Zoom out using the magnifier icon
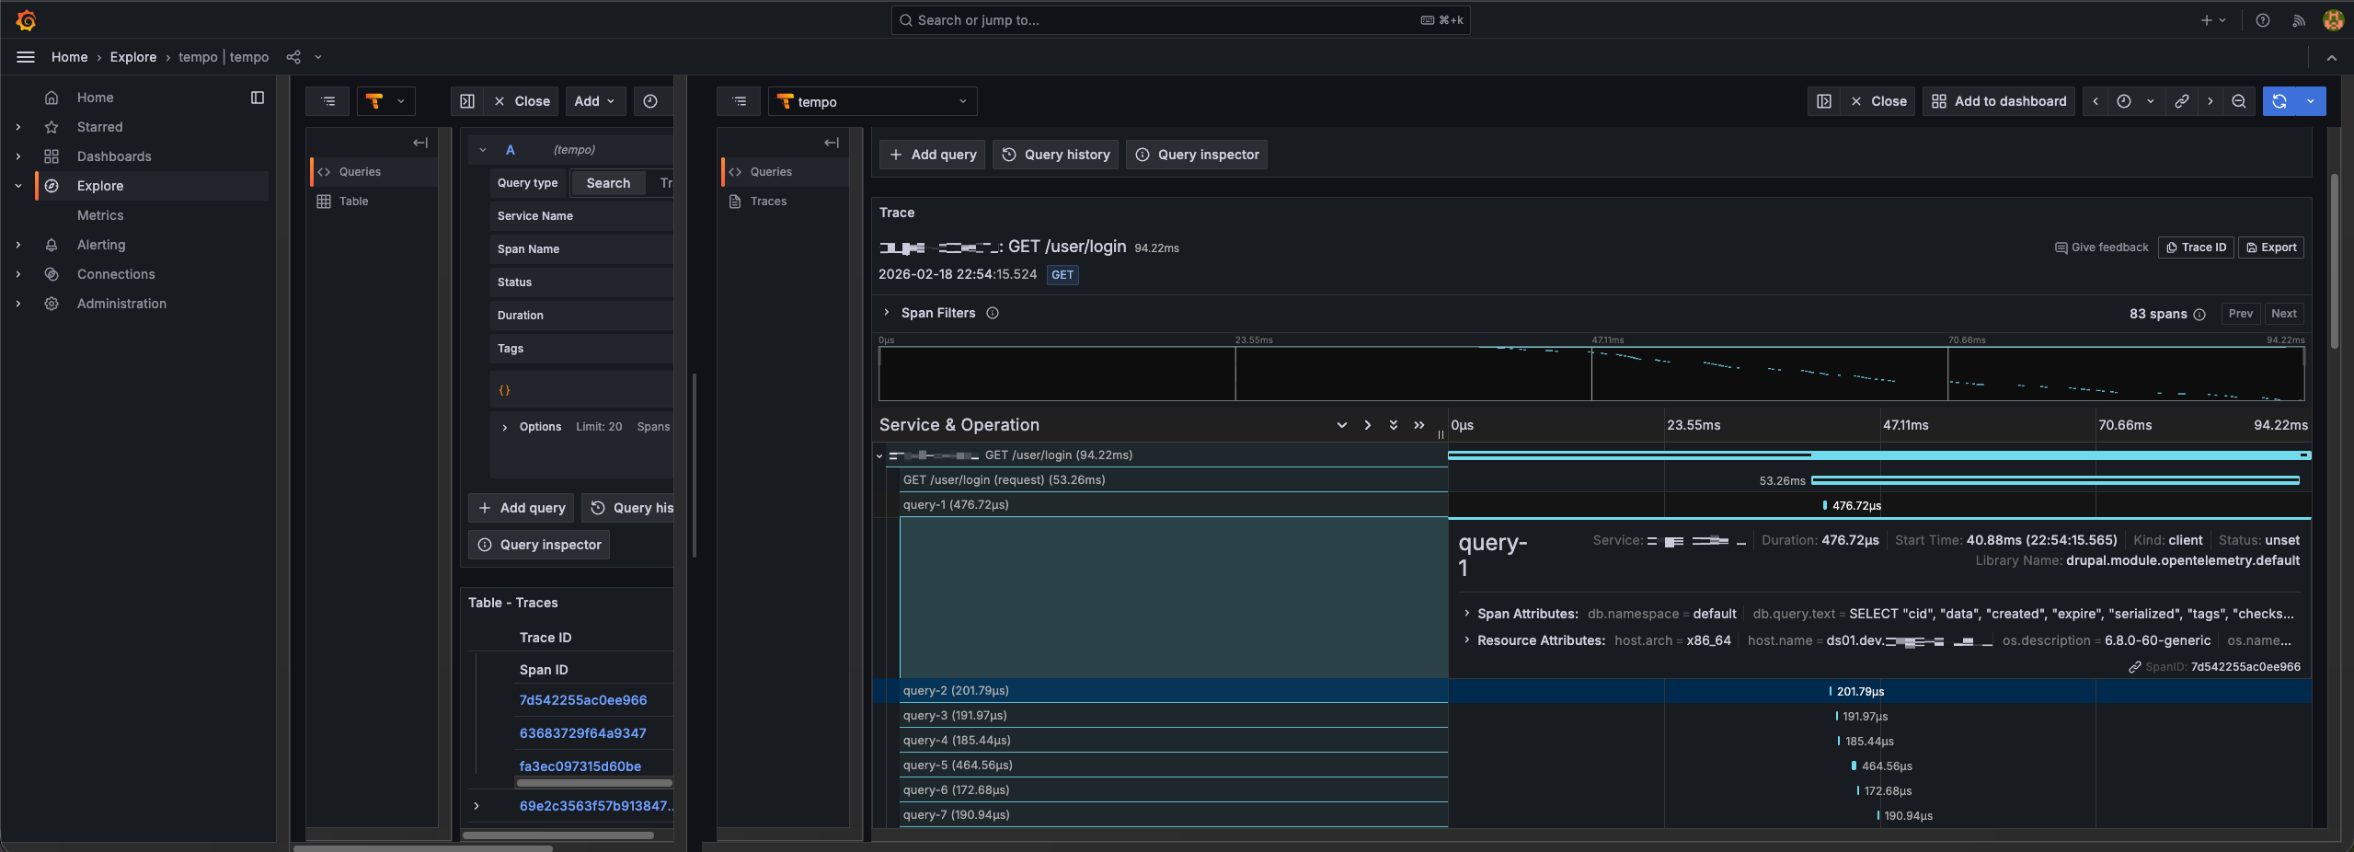2354x852 pixels. click(x=2239, y=101)
